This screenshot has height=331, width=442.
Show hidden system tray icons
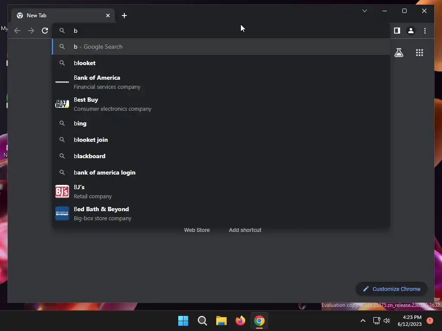pos(363,321)
